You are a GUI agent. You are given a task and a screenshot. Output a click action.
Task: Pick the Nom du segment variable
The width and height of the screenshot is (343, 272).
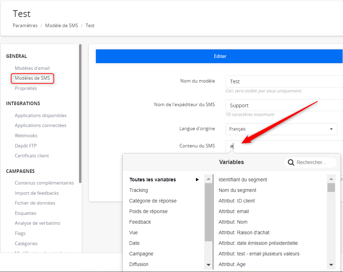click(x=237, y=190)
